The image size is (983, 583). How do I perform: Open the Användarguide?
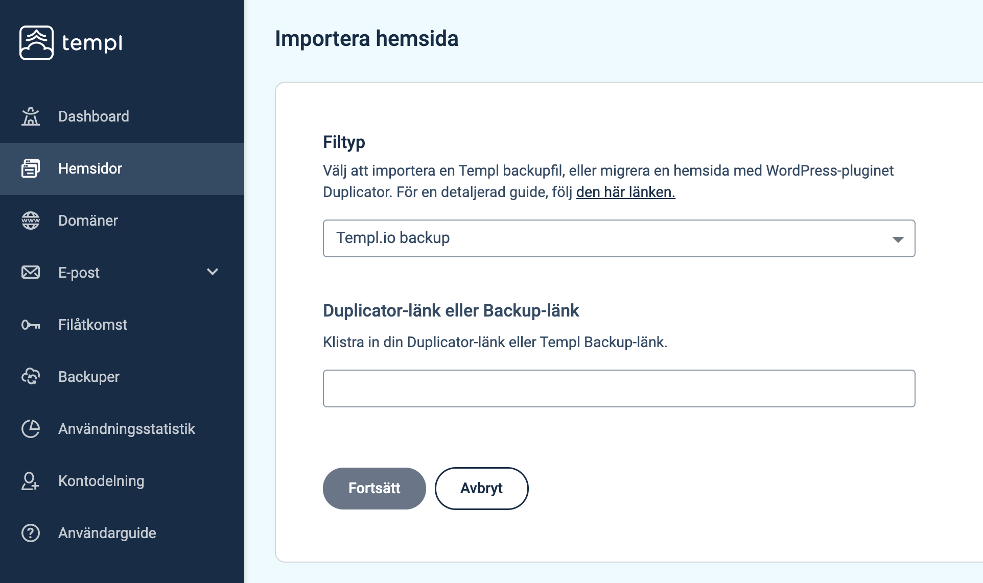(122, 533)
